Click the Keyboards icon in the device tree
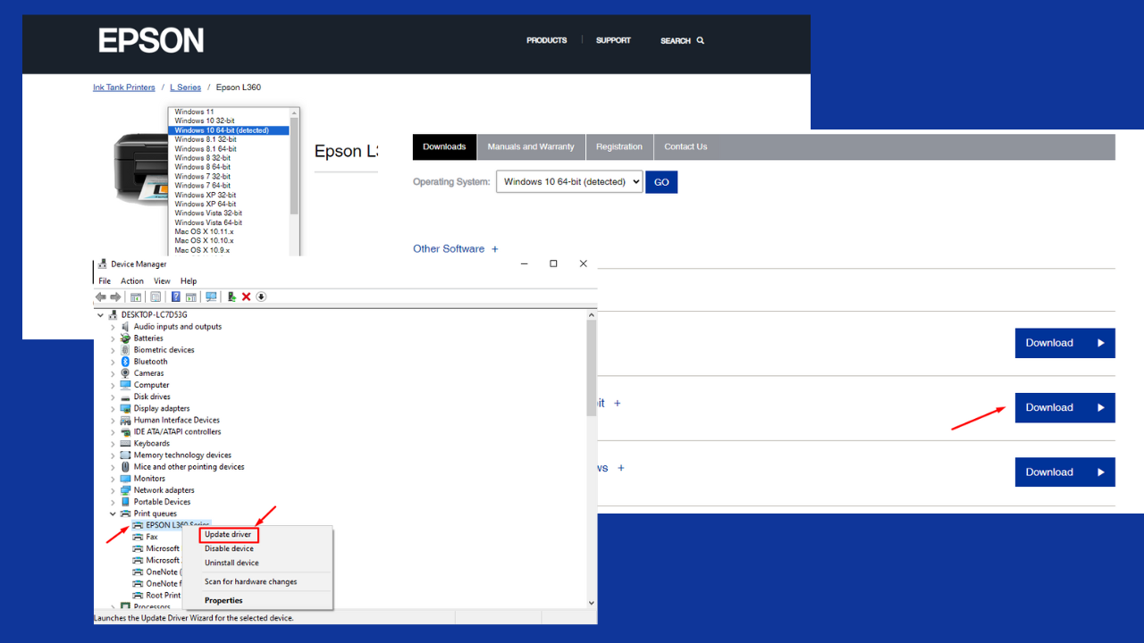The width and height of the screenshot is (1144, 643). pos(126,444)
